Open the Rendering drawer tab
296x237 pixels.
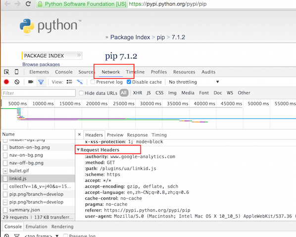click(62, 227)
